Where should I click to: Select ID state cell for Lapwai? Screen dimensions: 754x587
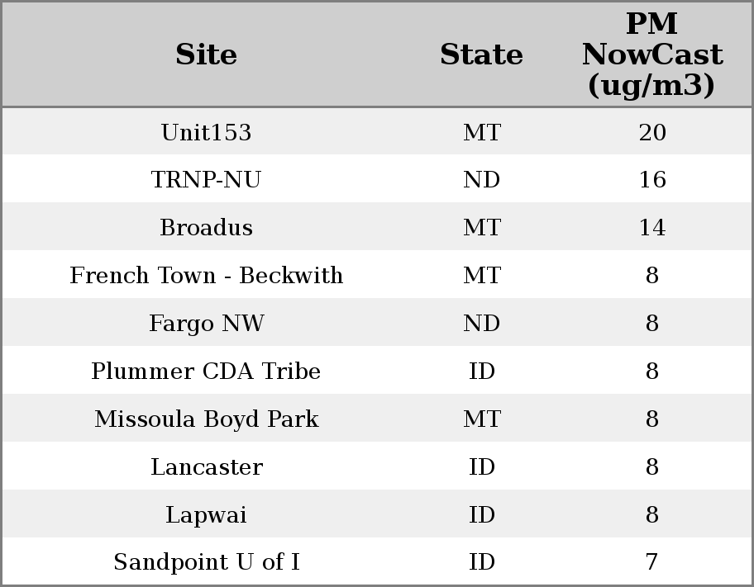click(x=481, y=515)
